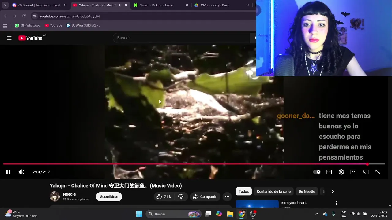Viewport: 392px width, 220px height.
Task: Open Chrome from the taskbar
Action: coord(242,214)
